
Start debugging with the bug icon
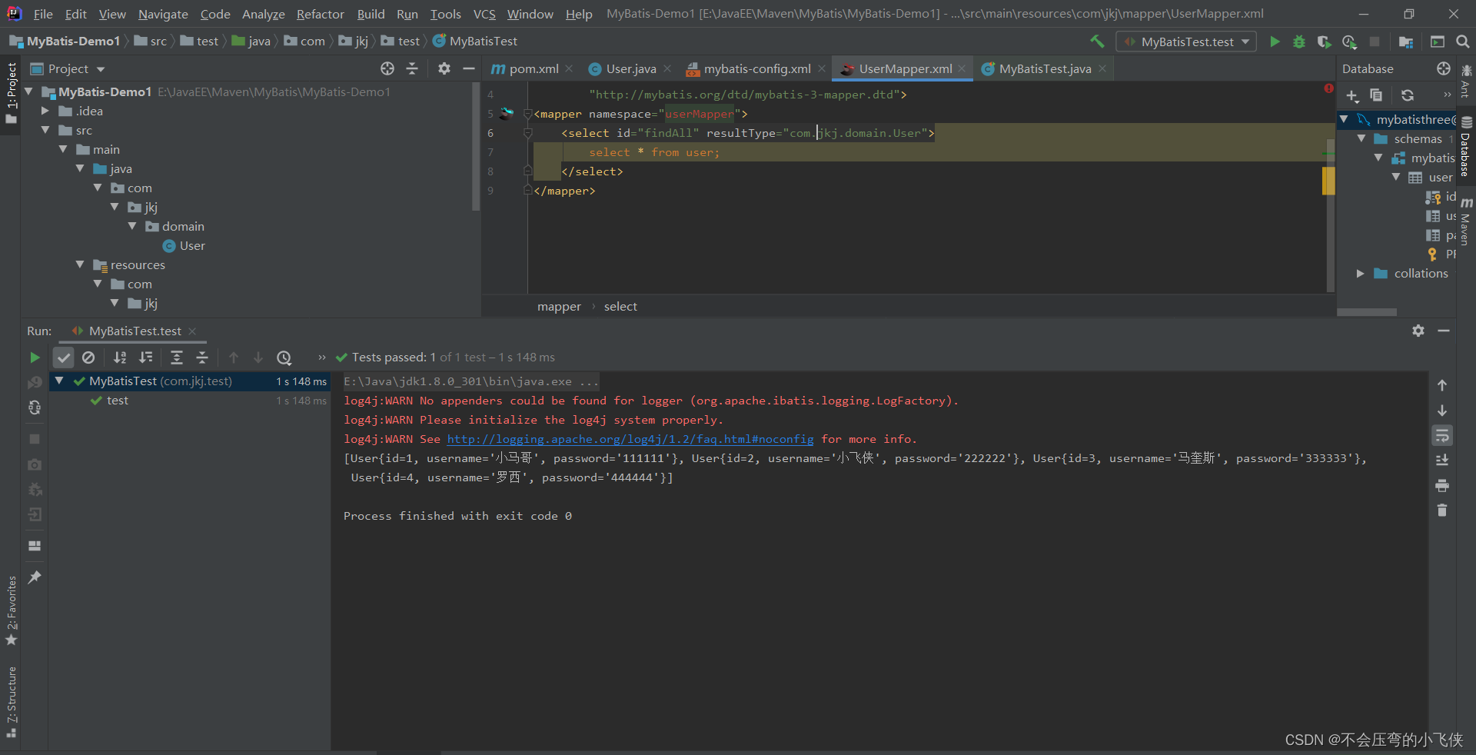[x=1299, y=42]
